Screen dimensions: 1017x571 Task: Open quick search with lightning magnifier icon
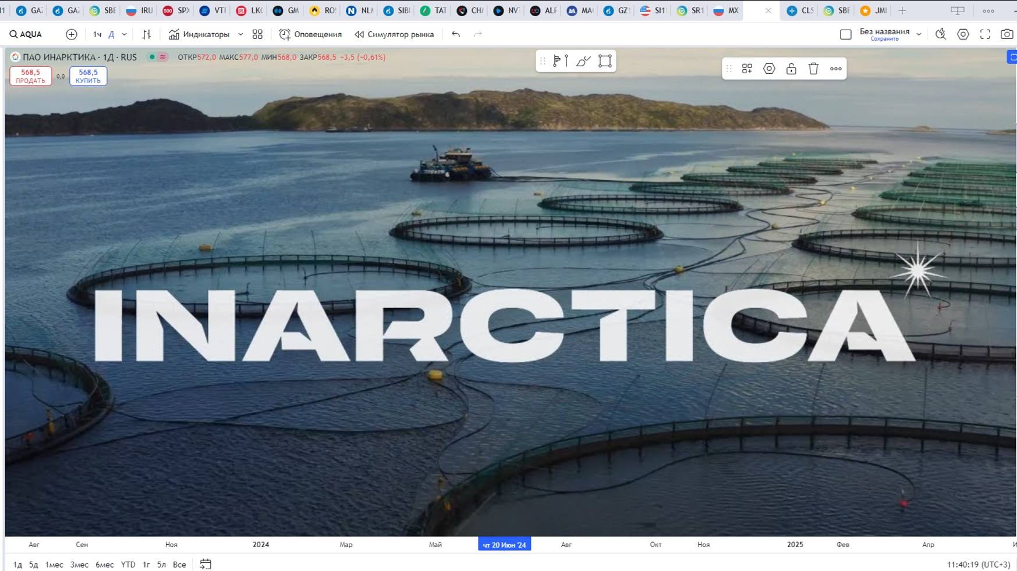941,34
